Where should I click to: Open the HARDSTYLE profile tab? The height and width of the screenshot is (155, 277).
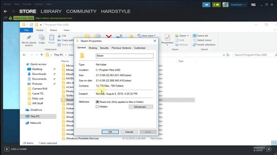(116, 12)
